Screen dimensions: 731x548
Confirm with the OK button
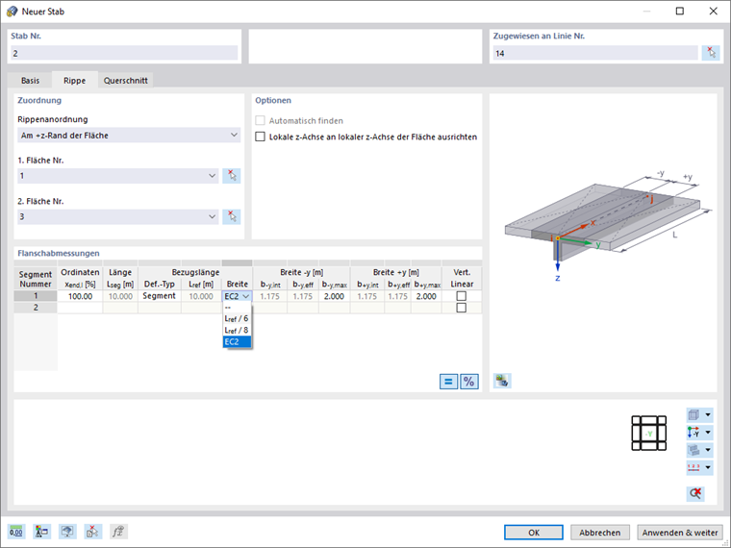pyautogui.click(x=534, y=533)
